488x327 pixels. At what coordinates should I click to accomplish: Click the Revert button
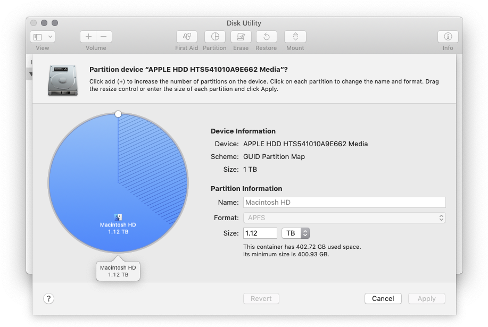261,299
